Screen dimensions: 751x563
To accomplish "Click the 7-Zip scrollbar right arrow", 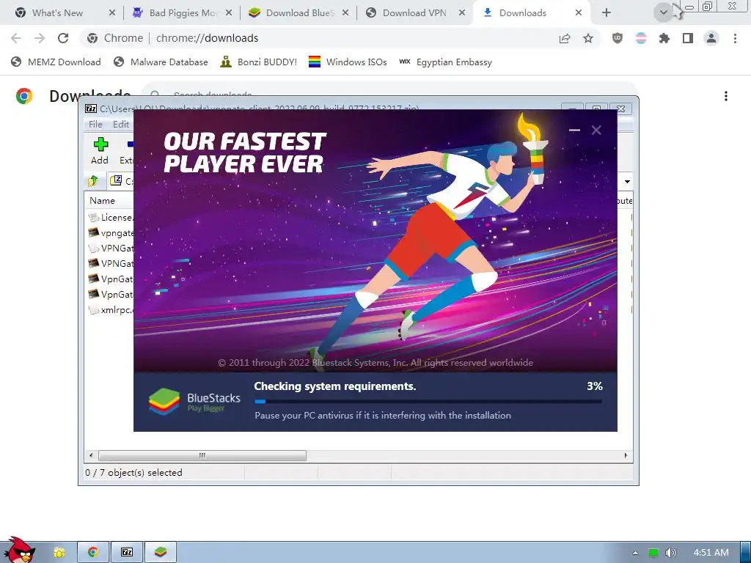I will point(626,455).
